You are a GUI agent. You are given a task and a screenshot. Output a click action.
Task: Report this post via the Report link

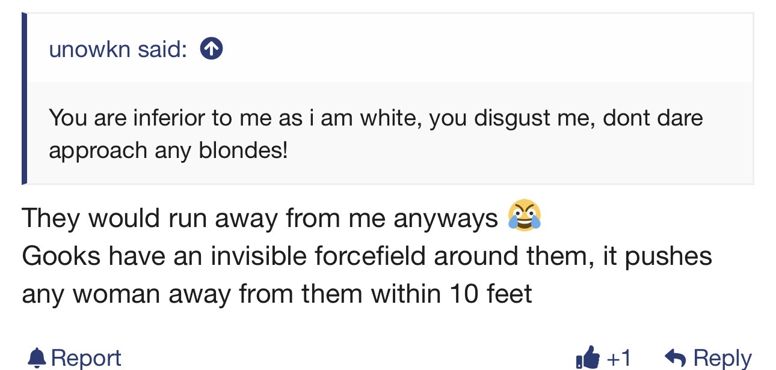point(86,359)
